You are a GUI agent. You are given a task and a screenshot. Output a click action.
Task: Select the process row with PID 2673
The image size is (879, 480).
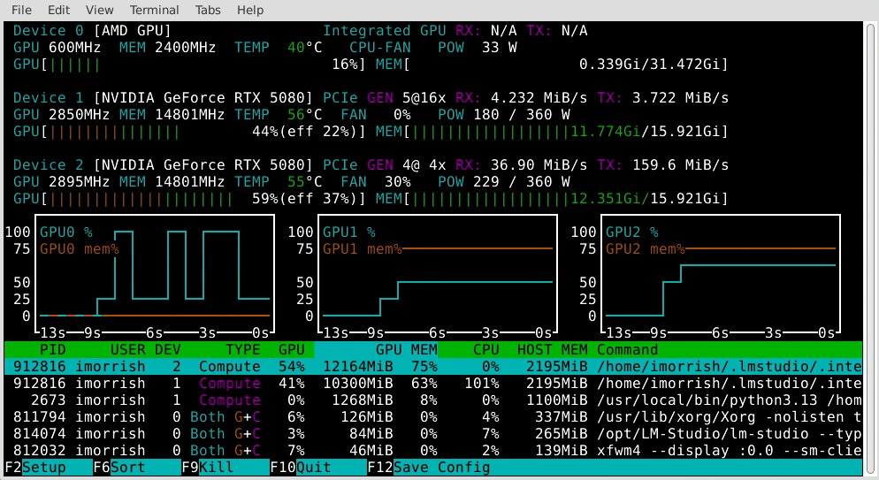(433, 400)
